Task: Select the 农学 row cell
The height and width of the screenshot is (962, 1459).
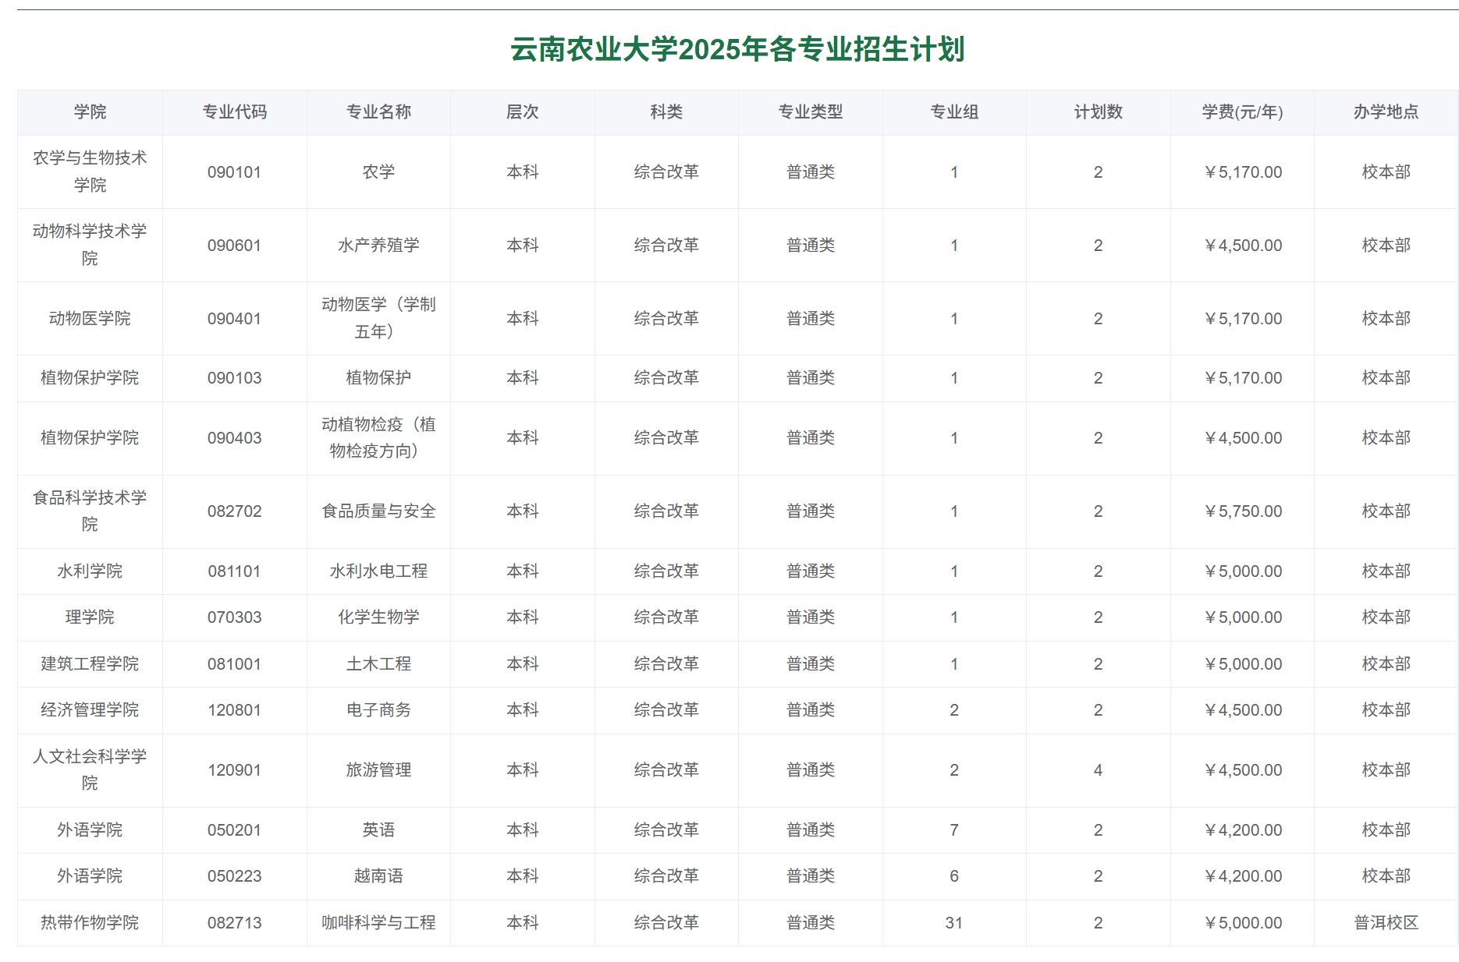Action: tap(379, 172)
